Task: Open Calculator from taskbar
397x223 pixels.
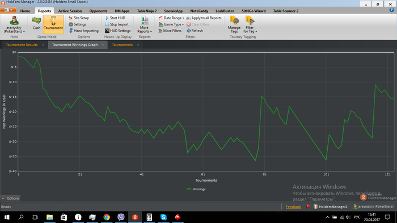Action: pyautogui.click(x=149, y=217)
